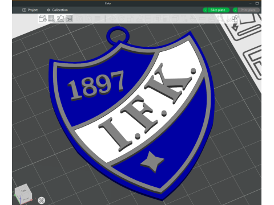Expand the Print plate dropdown arrow
This screenshot has height=205, width=274.
235,10
